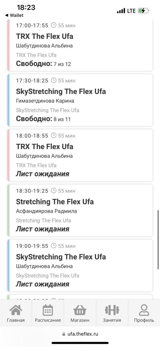Open the 17:30-18:25 SkyStretching class card
The width and height of the screenshot is (160, 347).
80,100
